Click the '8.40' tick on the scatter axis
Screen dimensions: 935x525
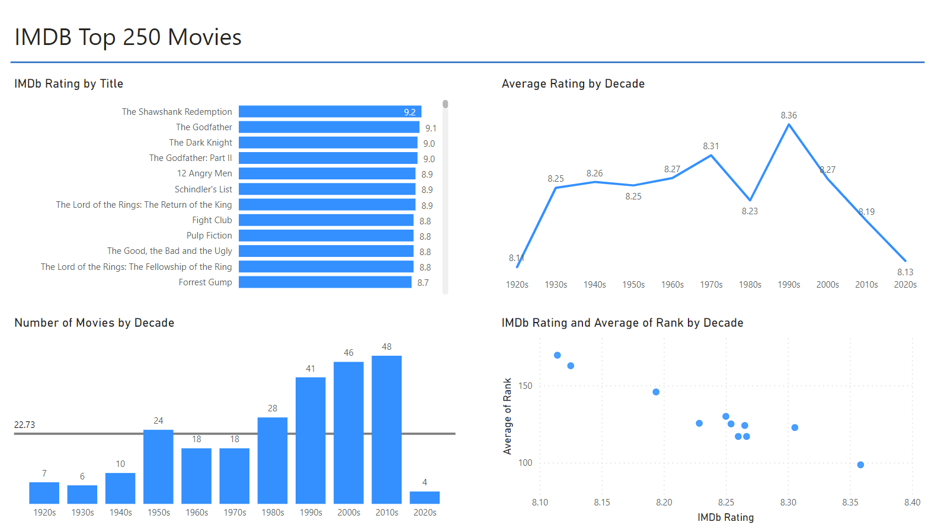[912, 503]
